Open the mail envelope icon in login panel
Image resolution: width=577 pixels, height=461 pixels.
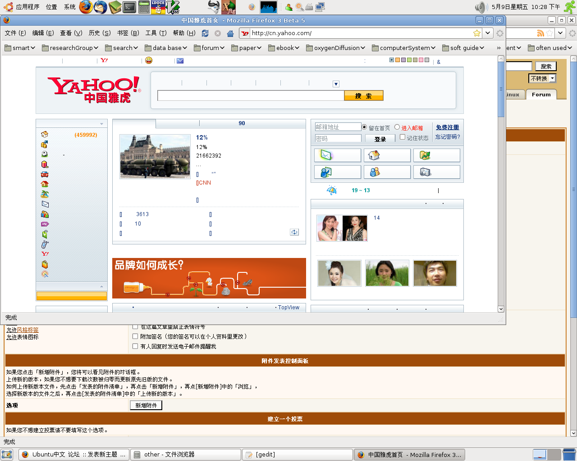point(338,155)
